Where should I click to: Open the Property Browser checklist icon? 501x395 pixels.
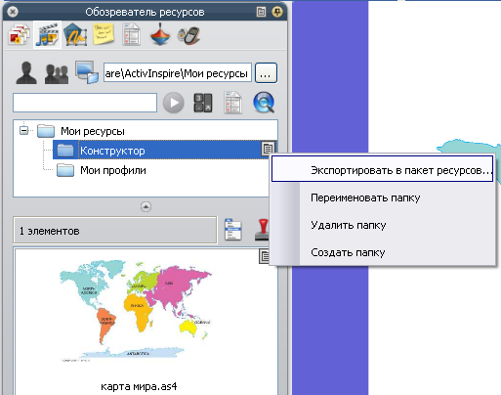point(132,34)
